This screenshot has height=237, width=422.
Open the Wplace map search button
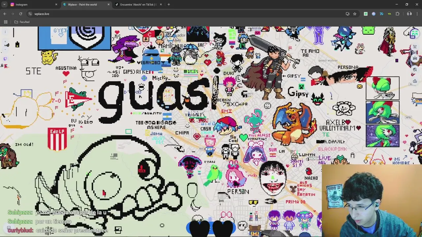(x=415, y=70)
